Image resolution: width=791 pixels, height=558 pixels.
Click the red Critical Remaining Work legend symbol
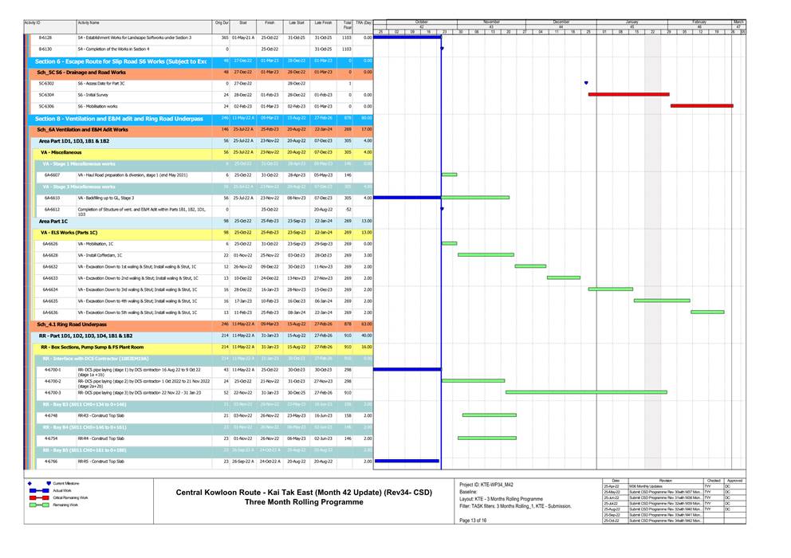click(x=39, y=498)
